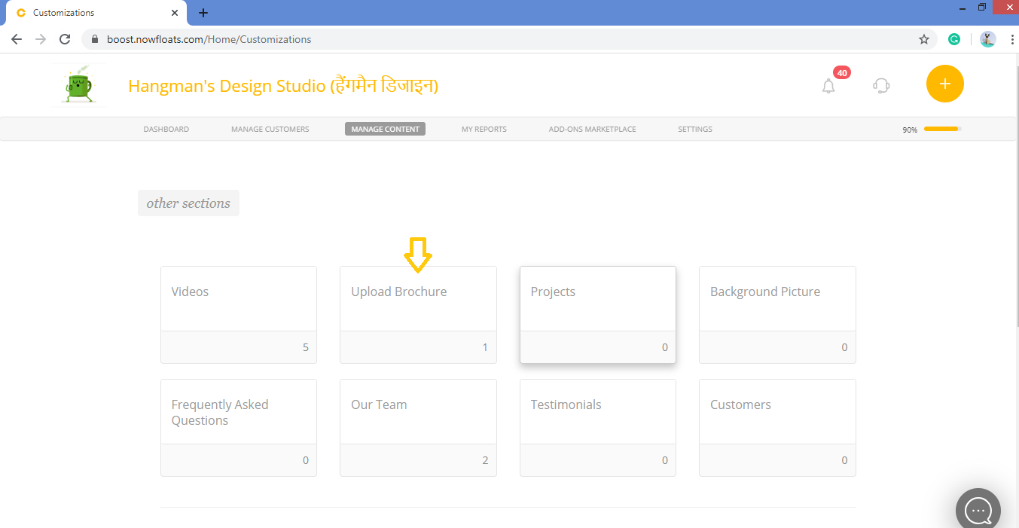The height and width of the screenshot is (528, 1019).
Task: Click the support headset icon
Action: pyautogui.click(x=880, y=87)
